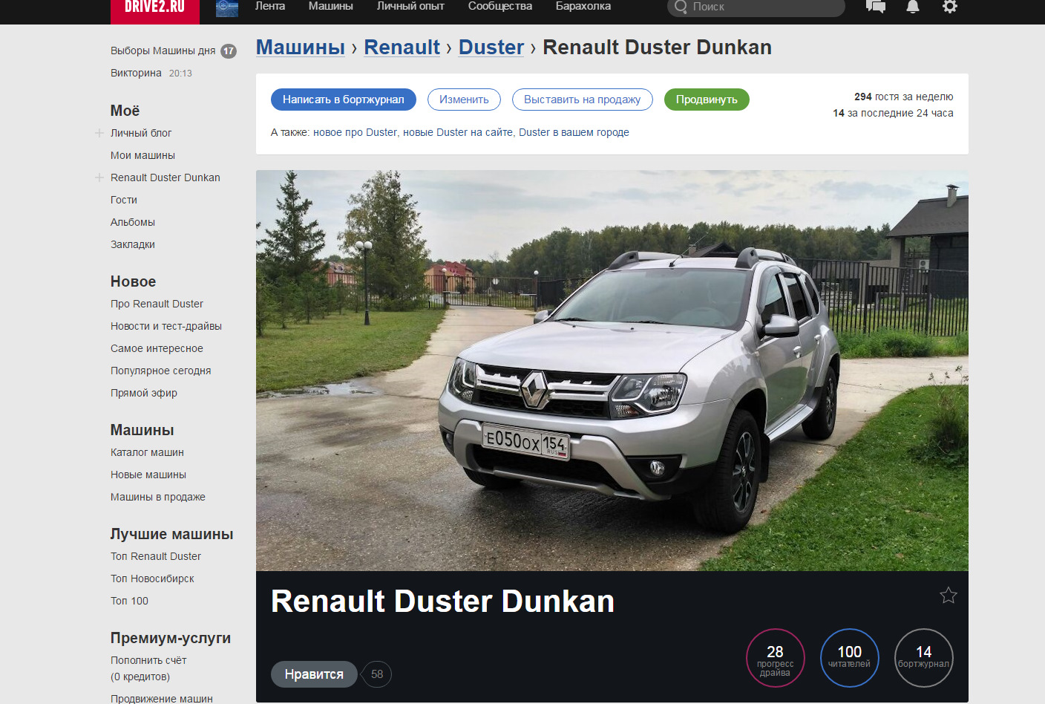Open the Личный опыт menu item
The image size is (1045, 704).
click(x=410, y=6)
